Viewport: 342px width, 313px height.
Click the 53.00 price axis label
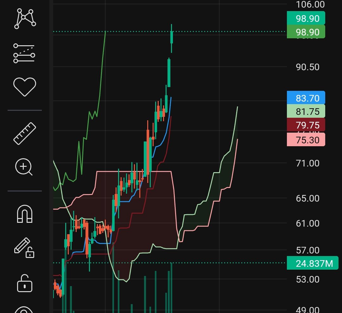click(x=307, y=279)
